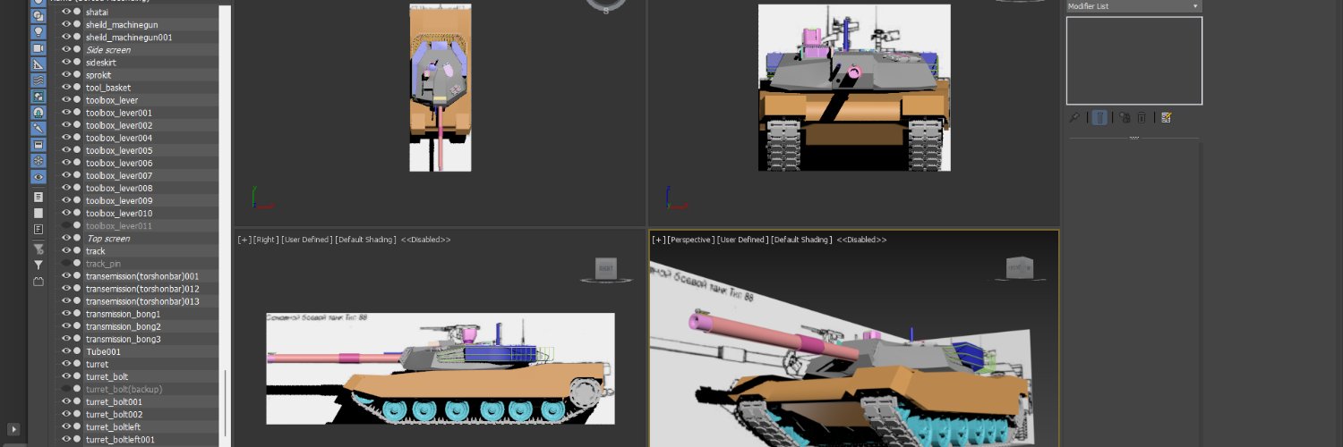Image resolution: width=1343 pixels, height=447 pixels.
Task: Toggle the Display Groups filter icon
Action: click(38, 96)
